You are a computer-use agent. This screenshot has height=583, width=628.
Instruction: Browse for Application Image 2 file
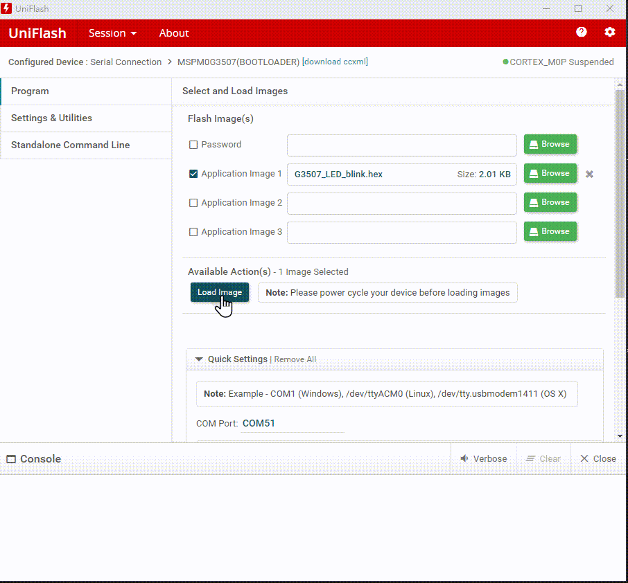[550, 202]
